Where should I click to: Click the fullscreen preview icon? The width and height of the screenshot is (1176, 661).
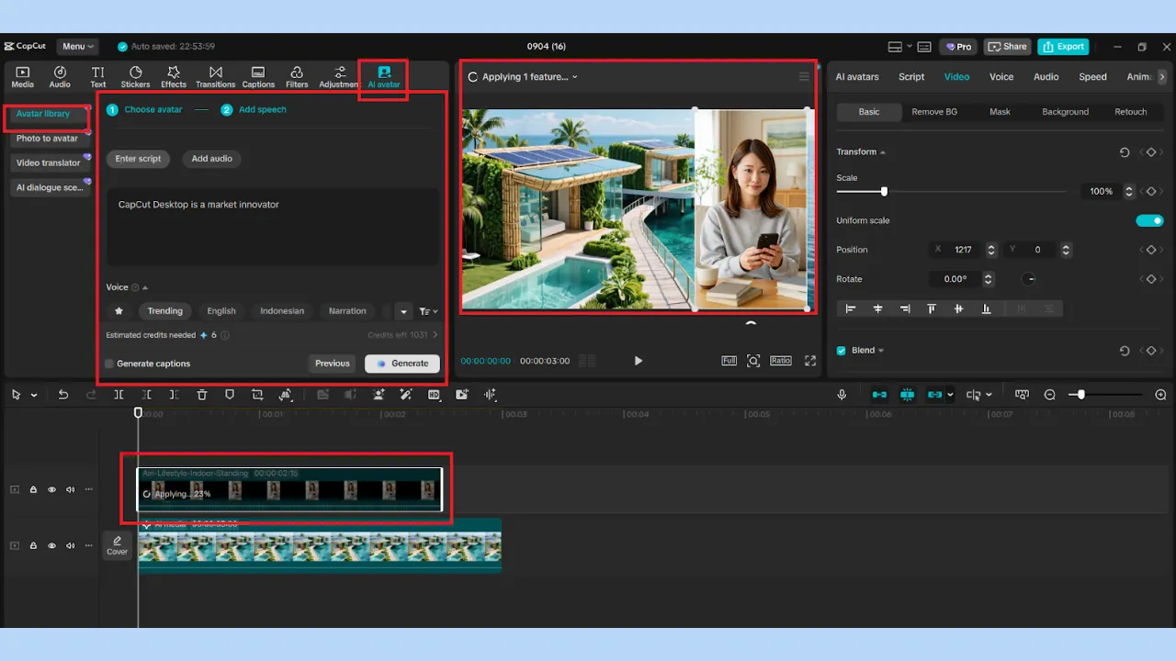point(810,361)
